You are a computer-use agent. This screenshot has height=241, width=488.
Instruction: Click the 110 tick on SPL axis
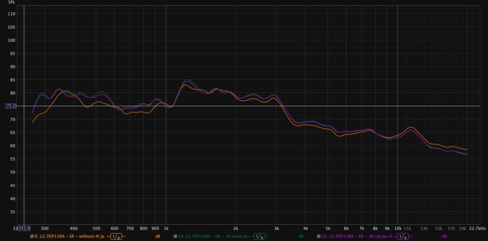tap(12, 14)
